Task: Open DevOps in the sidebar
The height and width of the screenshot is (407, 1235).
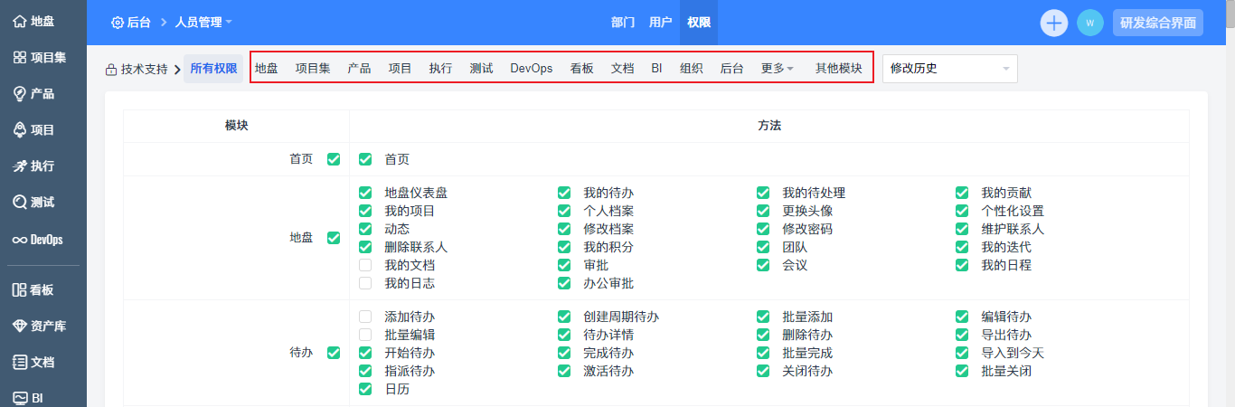Action: pos(37,240)
